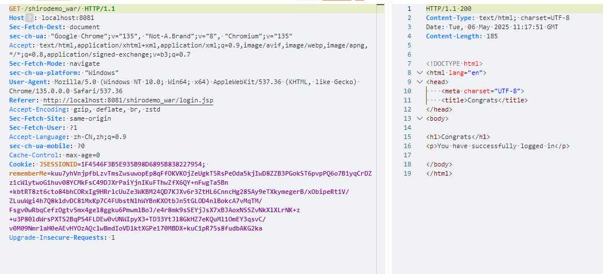This screenshot has width=603, height=274.
Task: Collapse the html tag fold arrow
Action: (x=420, y=73)
